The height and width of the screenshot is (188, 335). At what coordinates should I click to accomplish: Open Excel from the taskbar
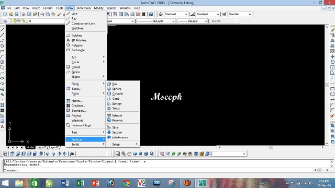[80, 183]
